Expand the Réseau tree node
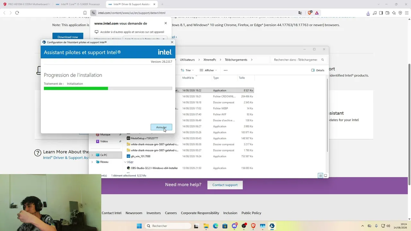The image size is (411, 231). [92, 162]
